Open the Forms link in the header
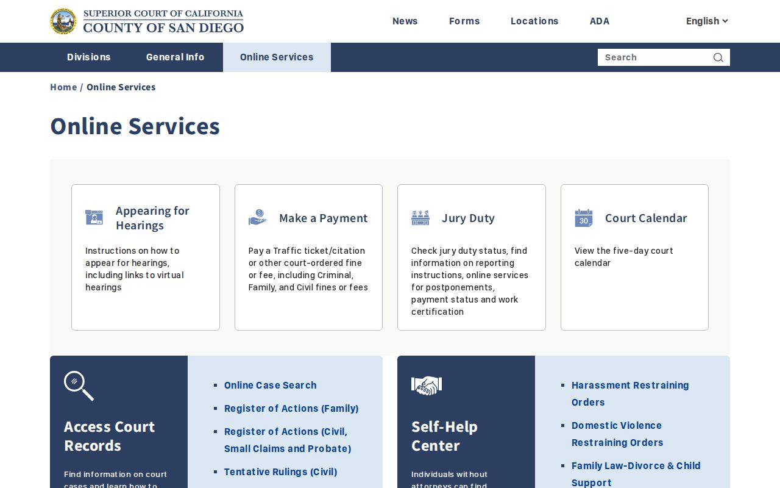The image size is (780, 488). 464,21
